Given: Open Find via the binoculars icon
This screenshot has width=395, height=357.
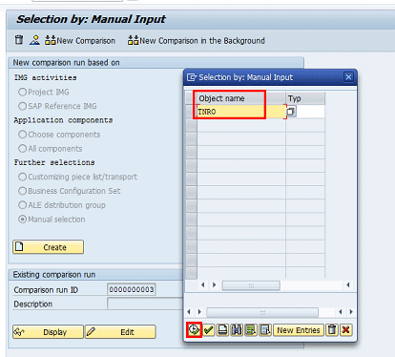Looking at the screenshot, I should point(237,330).
